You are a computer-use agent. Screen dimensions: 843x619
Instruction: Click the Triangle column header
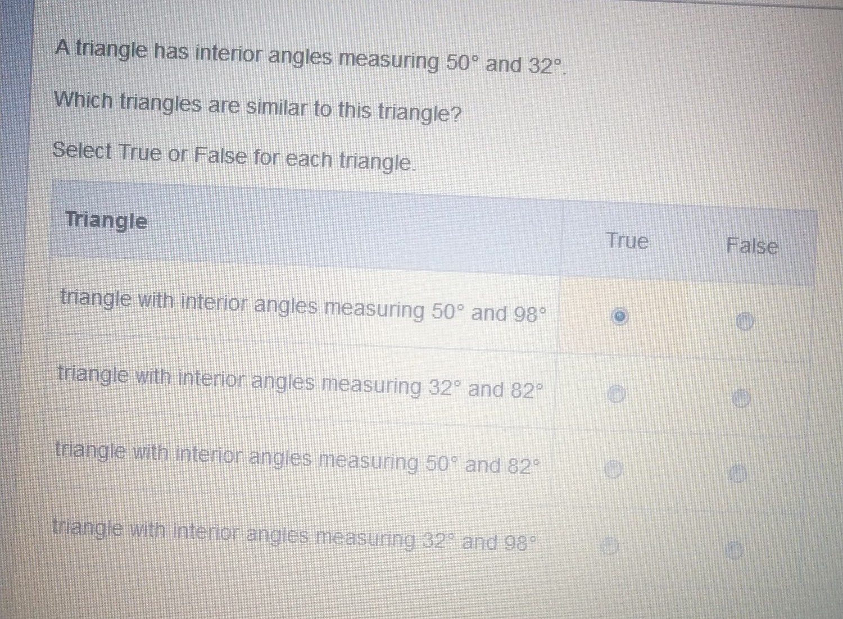click(106, 220)
